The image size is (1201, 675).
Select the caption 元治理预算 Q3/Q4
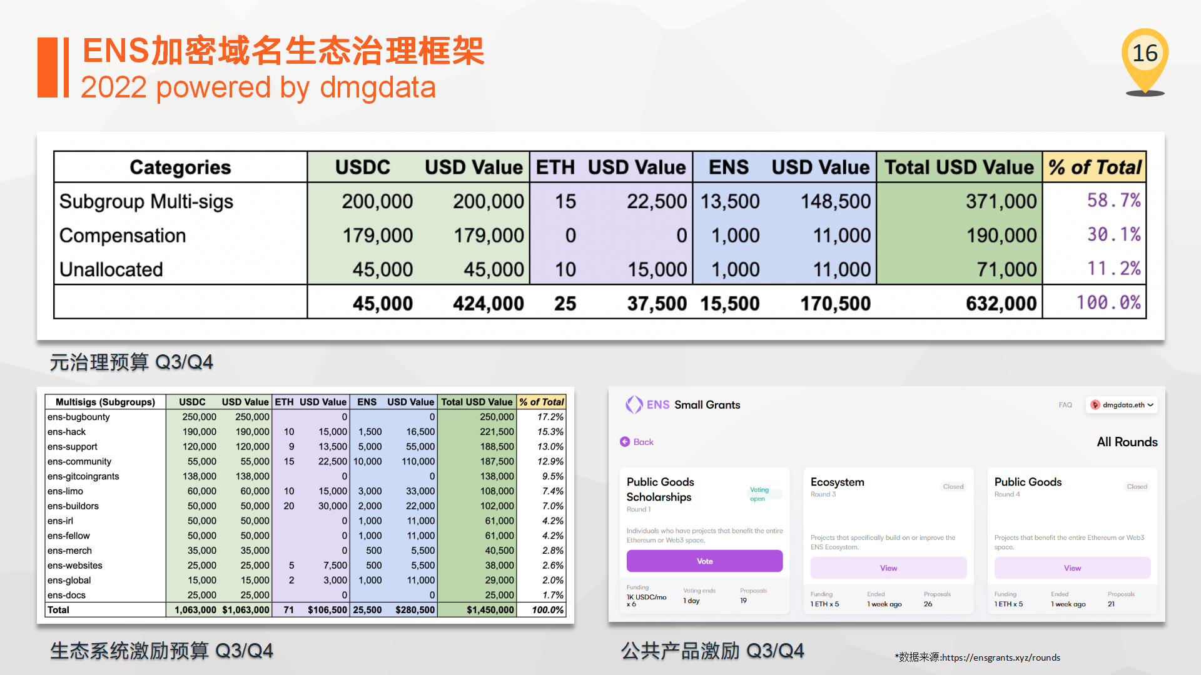131,362
